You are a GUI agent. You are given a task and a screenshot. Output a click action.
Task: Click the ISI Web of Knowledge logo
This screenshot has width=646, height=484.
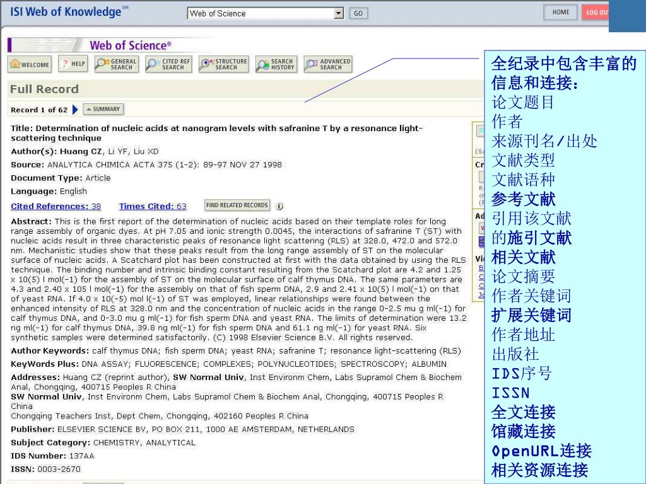(x=65, y=12)
